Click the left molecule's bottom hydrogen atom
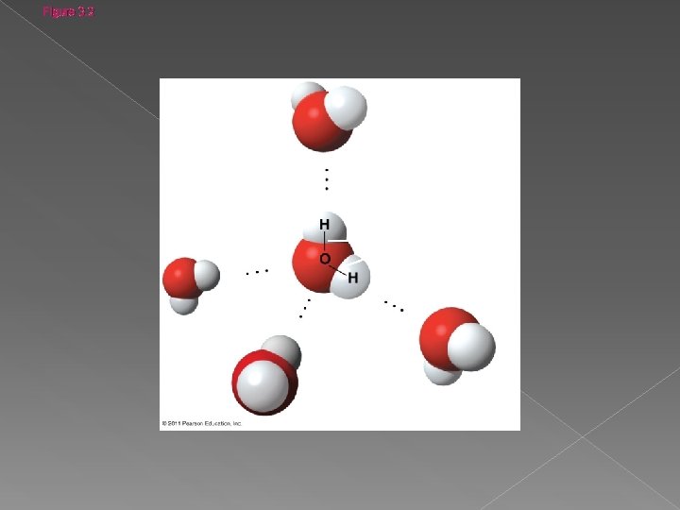This screenshot has height=510, width=680. pyautogui.click(x=184, y=304)
